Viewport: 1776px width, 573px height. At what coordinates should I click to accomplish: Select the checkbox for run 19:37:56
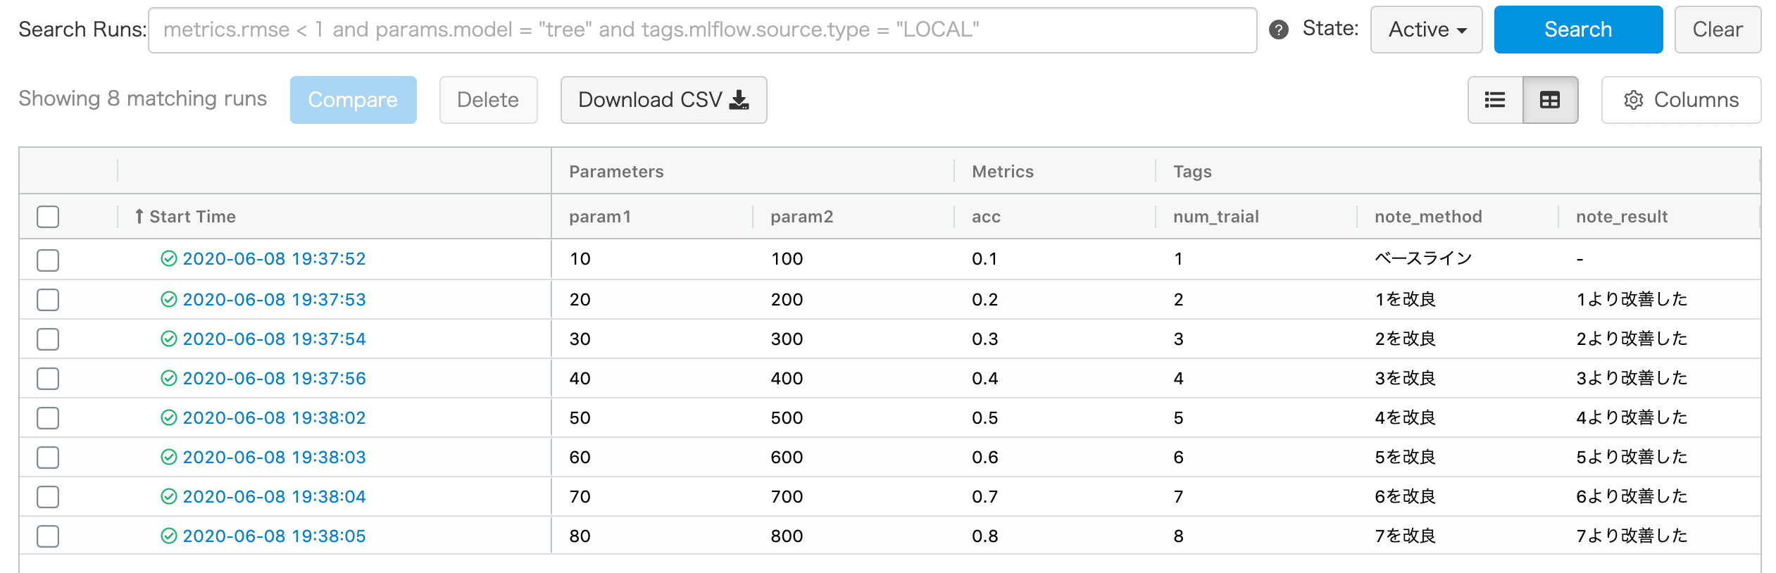[48, 379]
